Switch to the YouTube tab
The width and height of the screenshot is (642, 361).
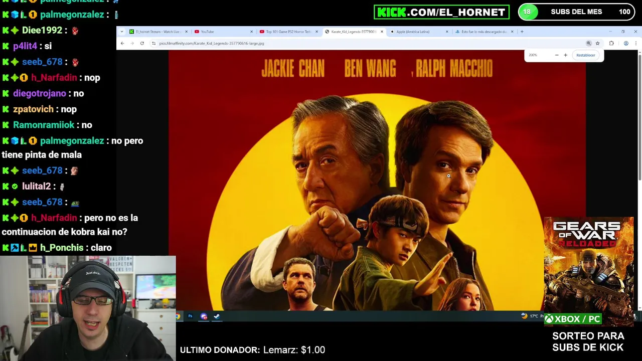click(223, 32)
